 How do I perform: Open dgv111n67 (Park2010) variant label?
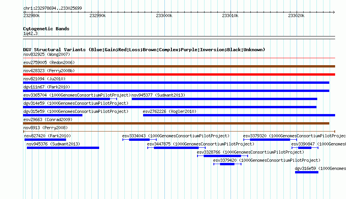(x=47, y=87)
